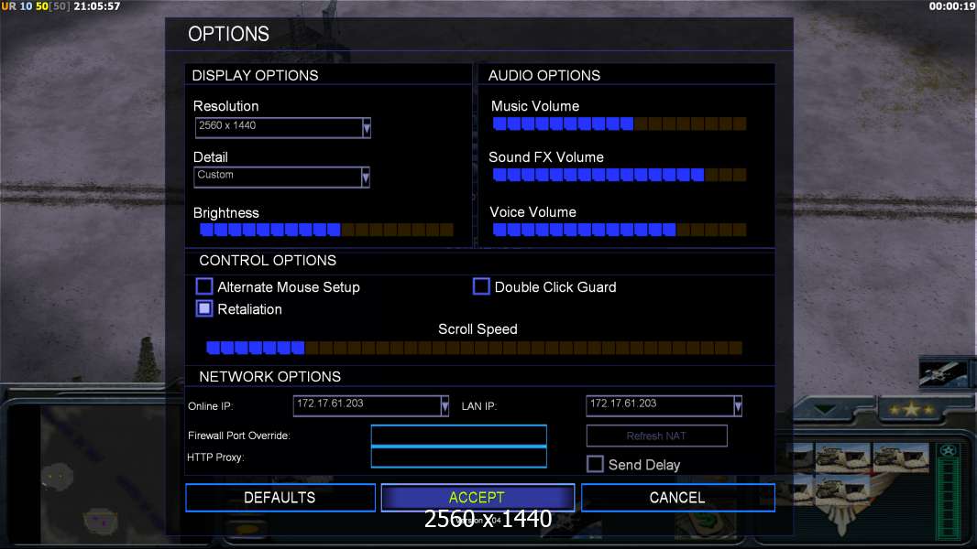Screen dimensions: 977x549
Task: Restore settings with the DEFAULTS button
Action: 280,498
